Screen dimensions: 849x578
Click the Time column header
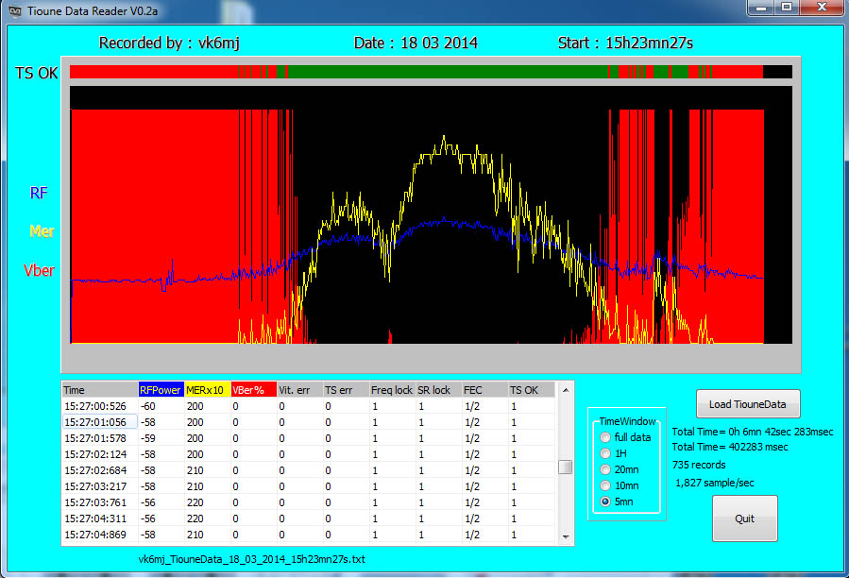[99, 390]
